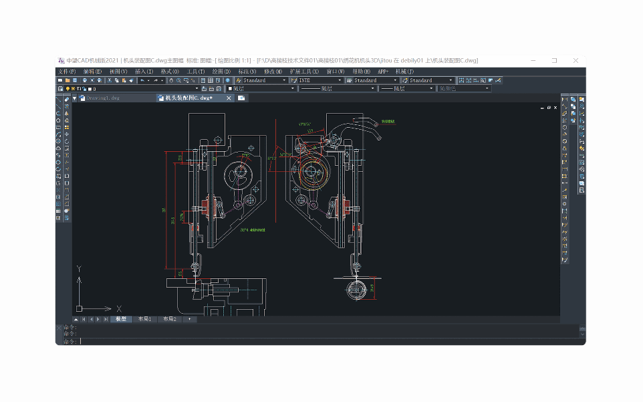Toggle the layer lock icon
Image resolution: width=643 pixels, height=402 pixels.
coord(84,88)
